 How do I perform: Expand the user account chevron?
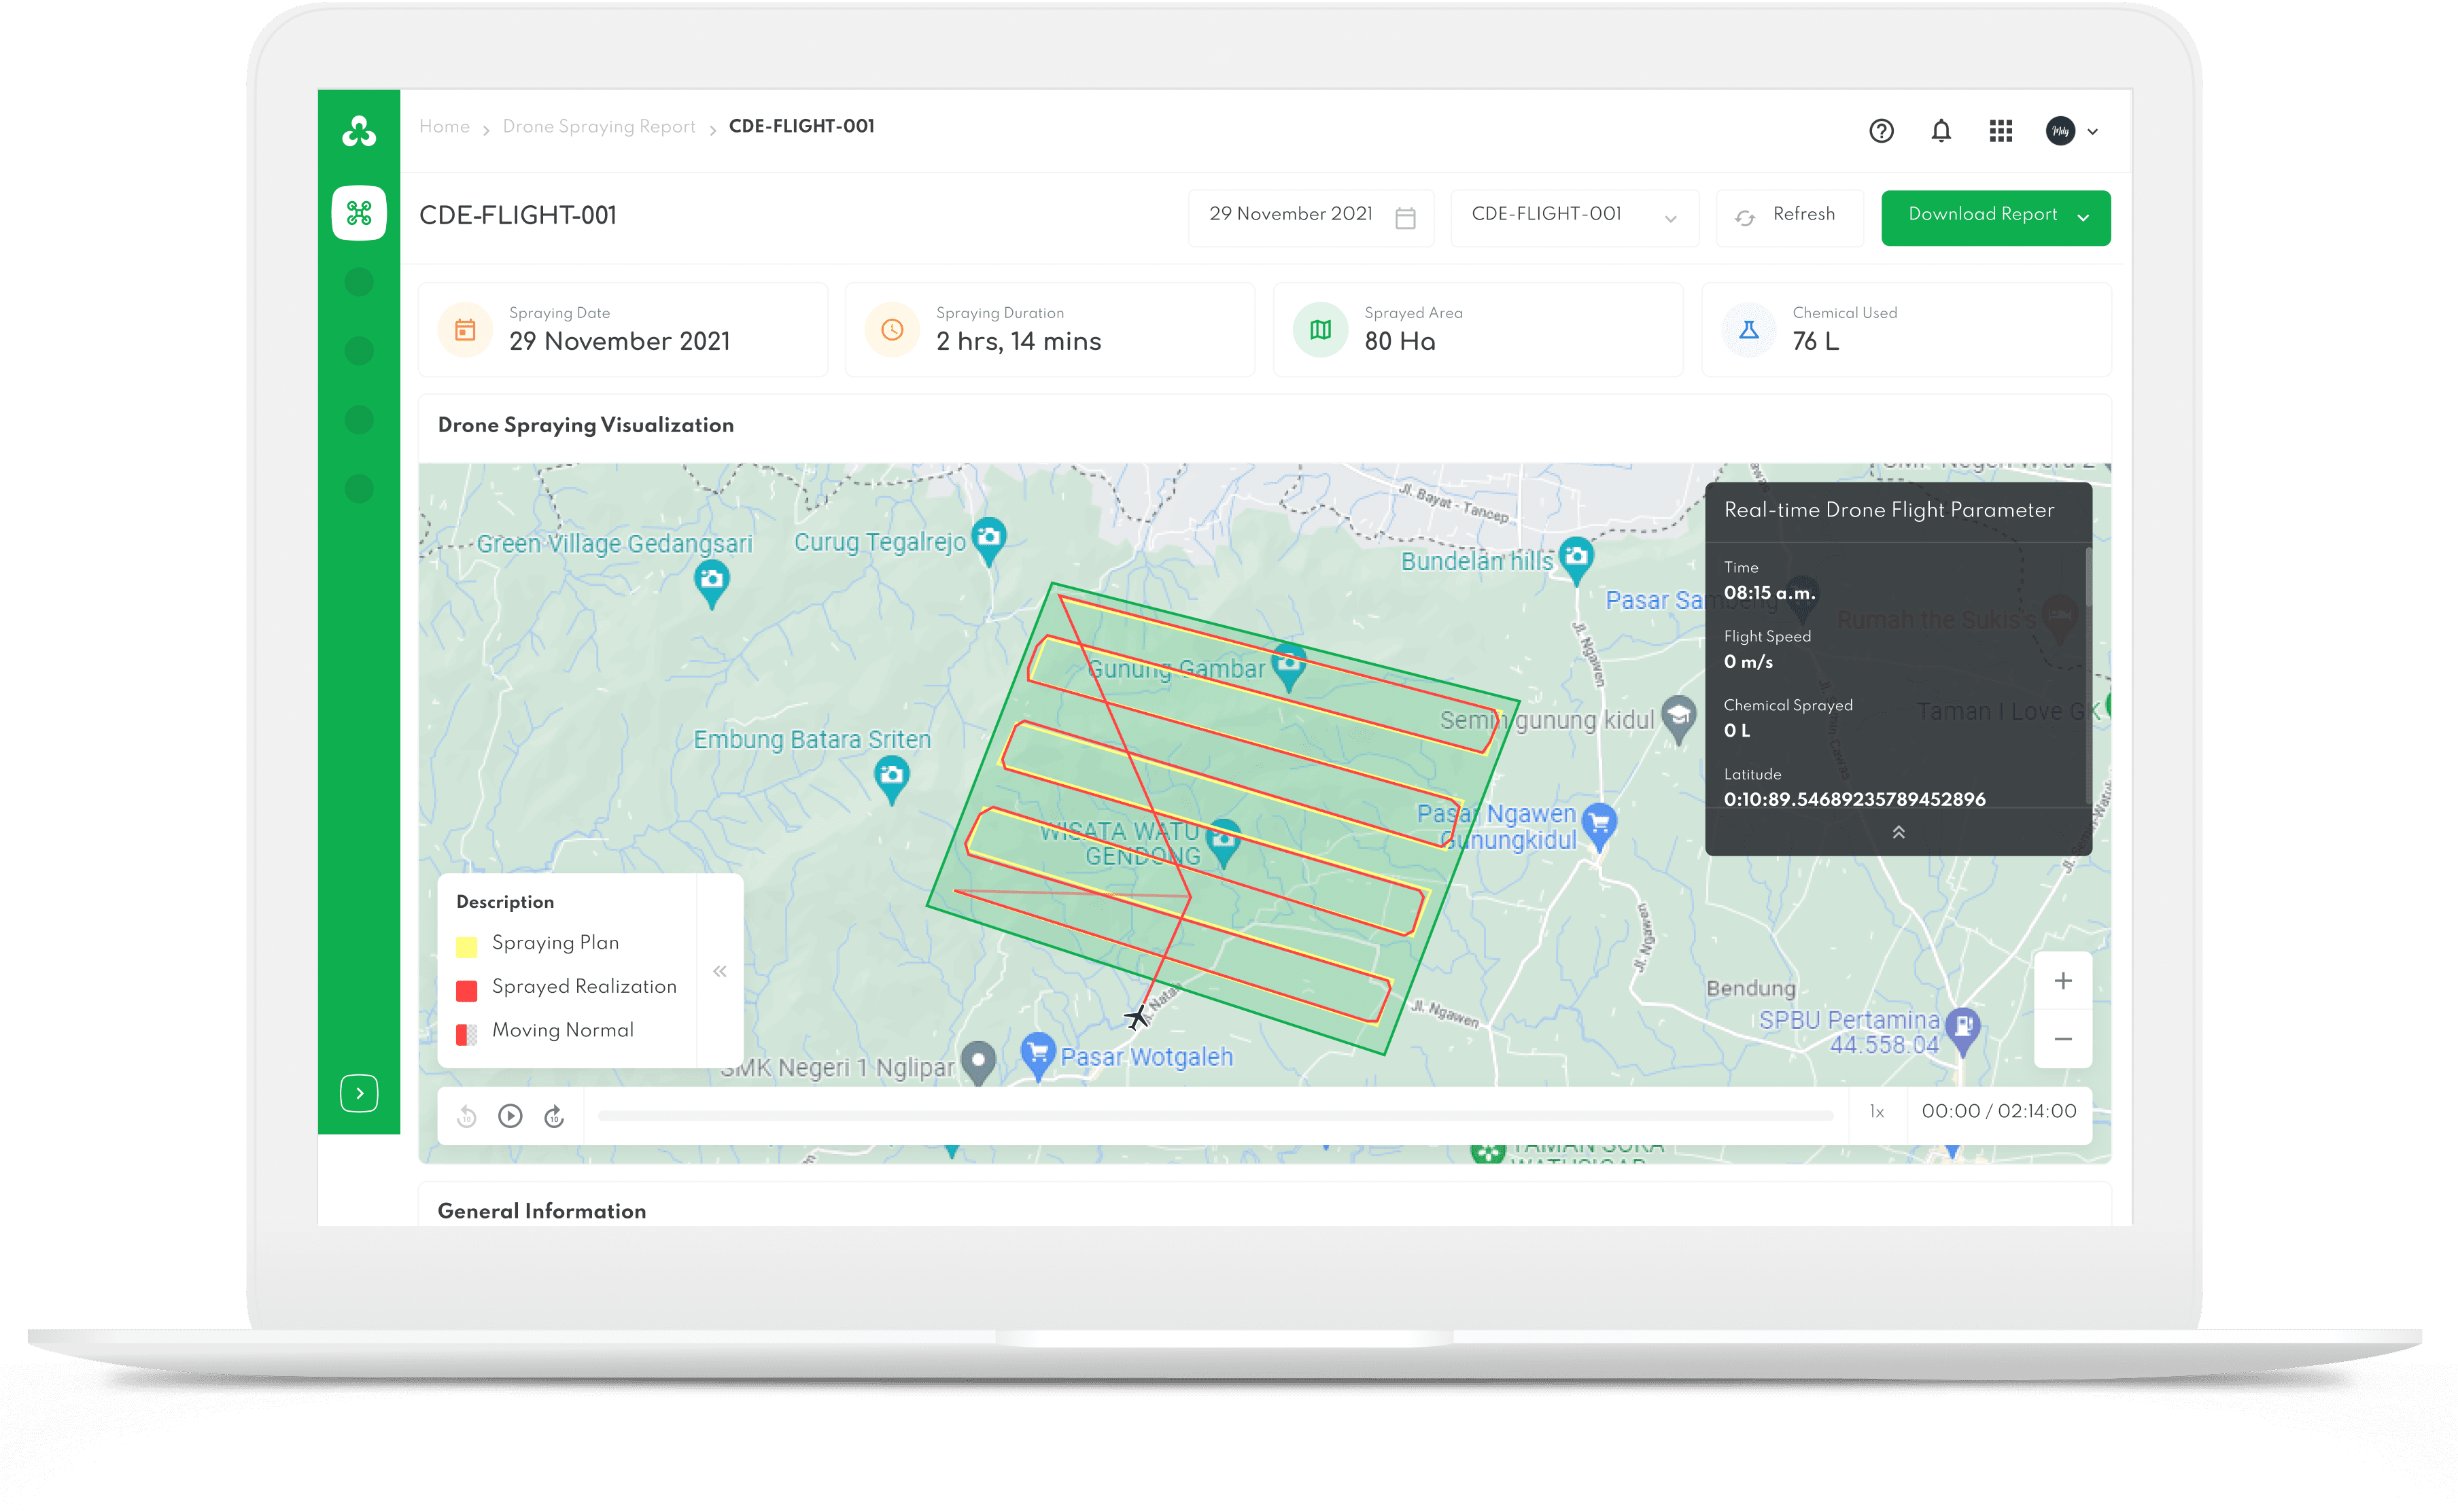tap(2093, 132)
